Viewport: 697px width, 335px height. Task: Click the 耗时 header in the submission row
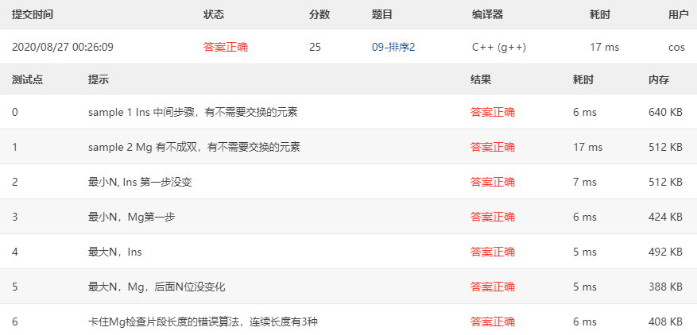click(600, 14)
